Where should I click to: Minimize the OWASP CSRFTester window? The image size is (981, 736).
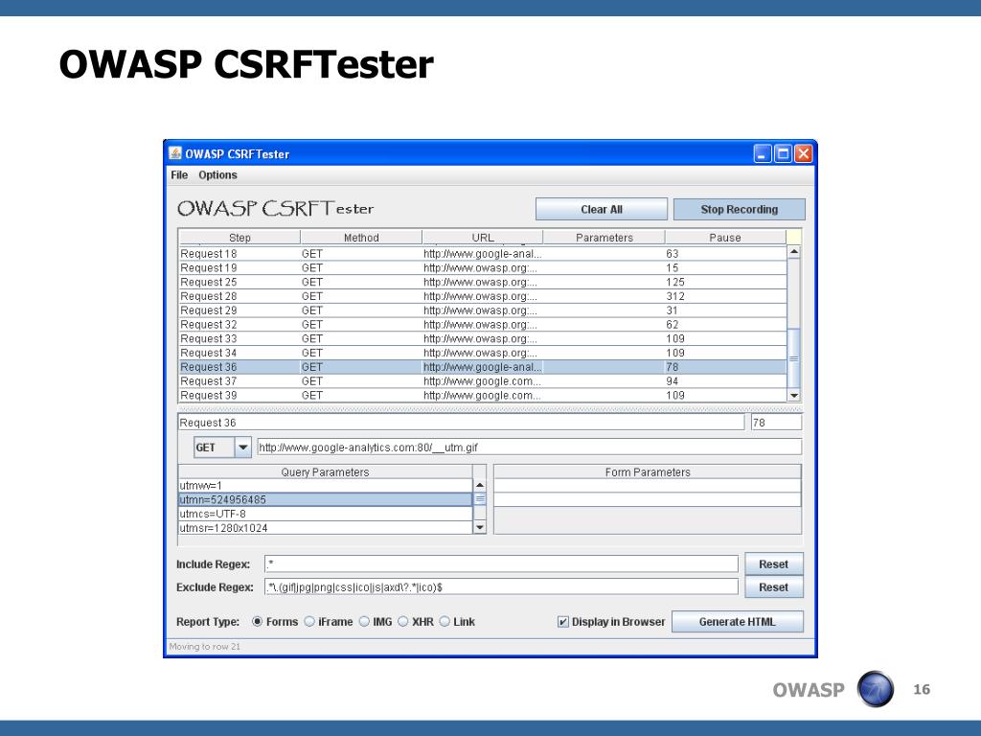click(x=762, y=154)
